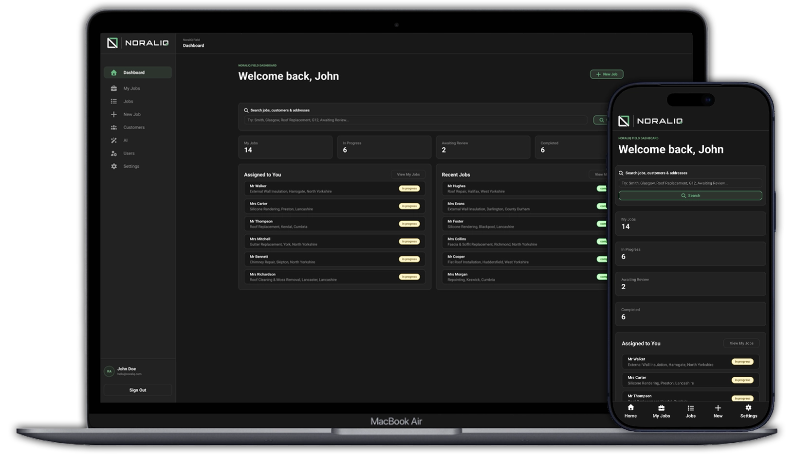Tap the Home icon in phone bottom bar
Screen dimensions: 794x454
click(630, 408)
